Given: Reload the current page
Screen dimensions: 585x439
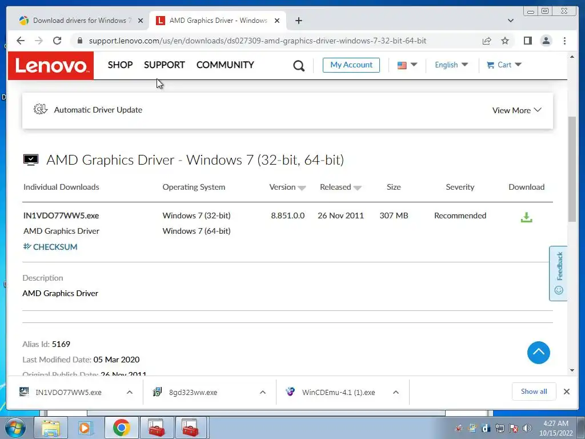Looking at the screenshot, I should pyautogui.click(x=57, y=41).
